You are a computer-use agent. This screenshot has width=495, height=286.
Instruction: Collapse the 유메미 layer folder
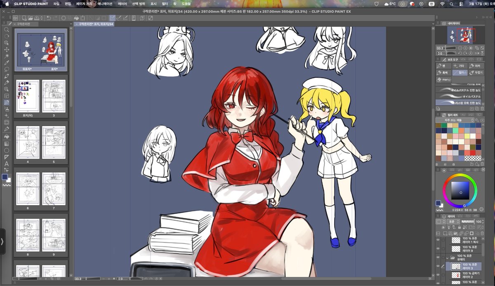pyautogui.click(x=447, y=258)
